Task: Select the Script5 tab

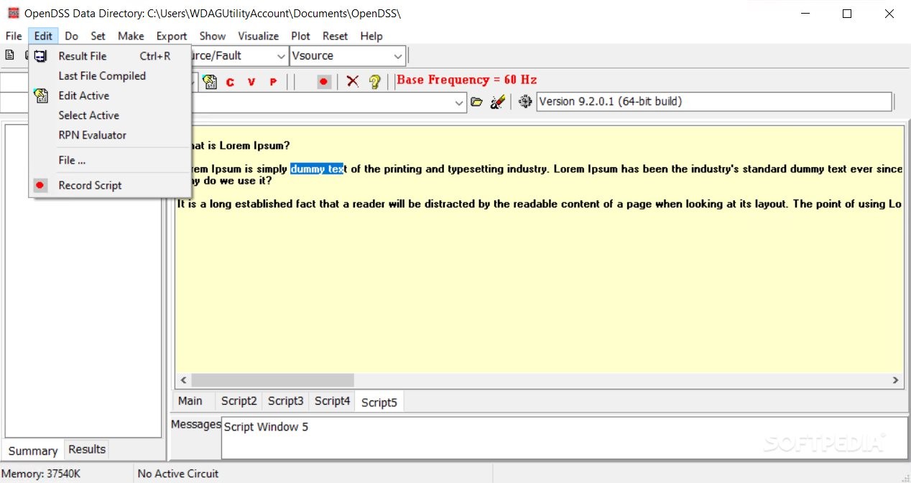Action: point(379,402)
